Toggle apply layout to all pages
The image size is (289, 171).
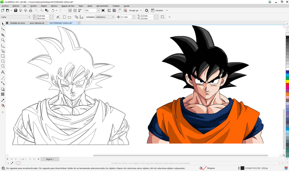coord(76,17)
